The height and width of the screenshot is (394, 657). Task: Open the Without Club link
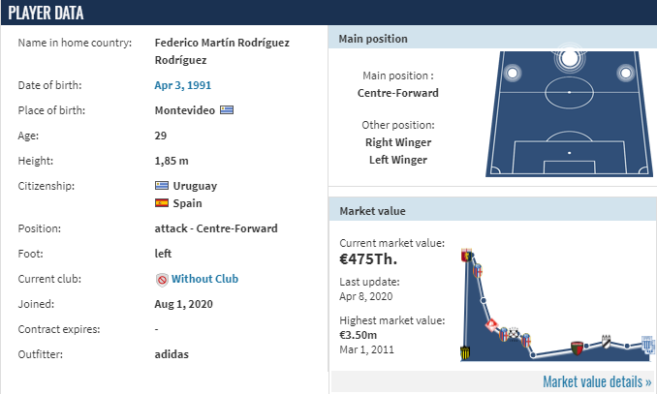pyautogui.click(x=204, y=279)
